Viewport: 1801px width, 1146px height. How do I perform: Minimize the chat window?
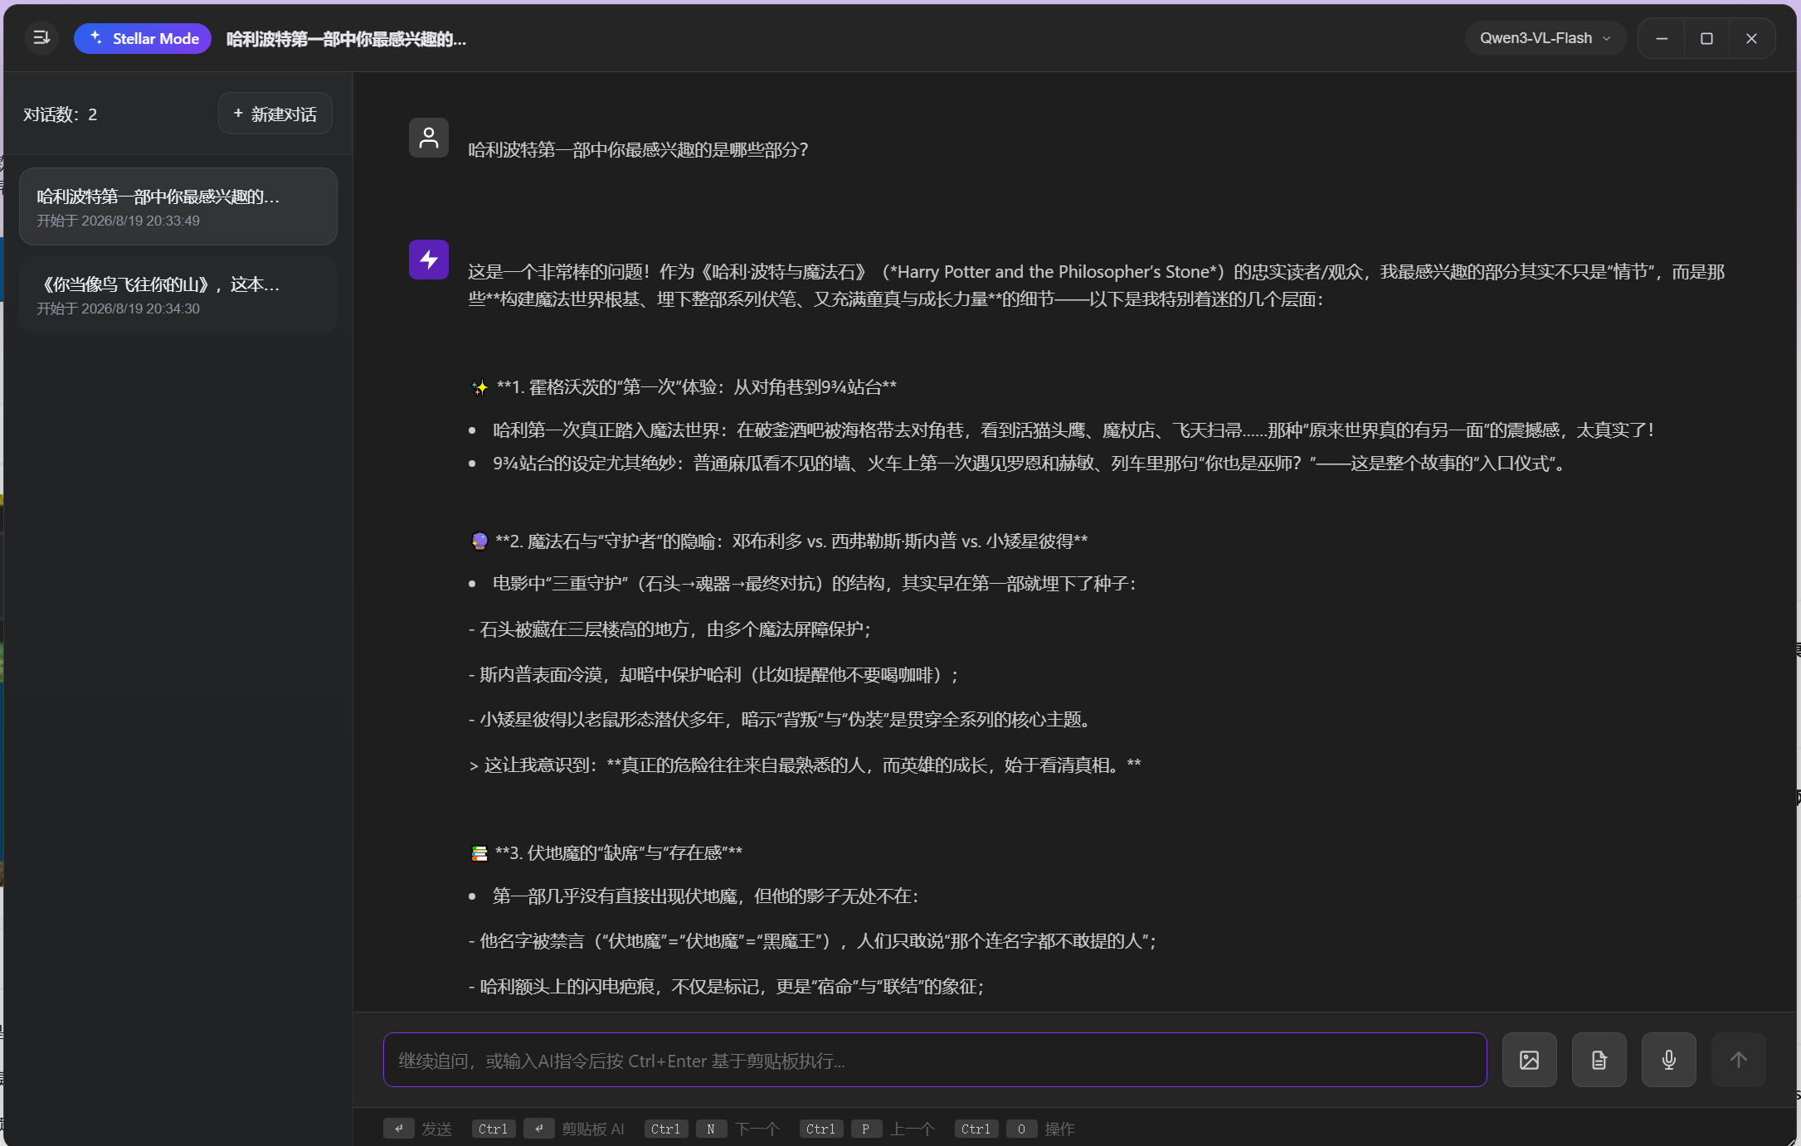point(1662,38)
